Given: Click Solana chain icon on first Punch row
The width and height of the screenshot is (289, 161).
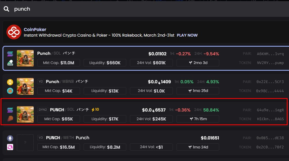Looking at the screenshot, I should (x=10, y=54).
